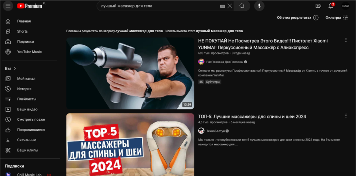Click the Ваши клипы scissors icon
The image size is (356, 176).
(x=8, y=150)
